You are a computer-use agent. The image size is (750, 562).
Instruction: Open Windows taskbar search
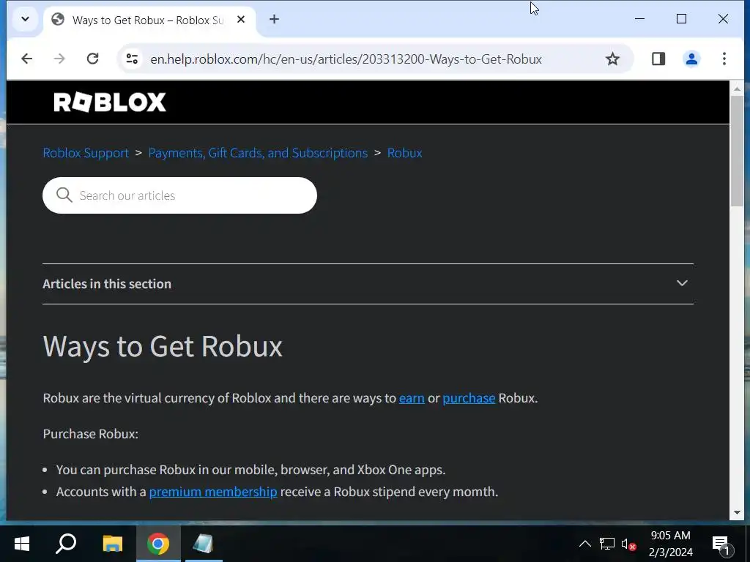coord(66,544)
